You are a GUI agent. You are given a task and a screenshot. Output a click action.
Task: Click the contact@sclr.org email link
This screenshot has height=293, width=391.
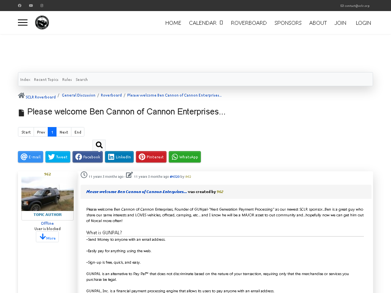(x=355, y=6)
